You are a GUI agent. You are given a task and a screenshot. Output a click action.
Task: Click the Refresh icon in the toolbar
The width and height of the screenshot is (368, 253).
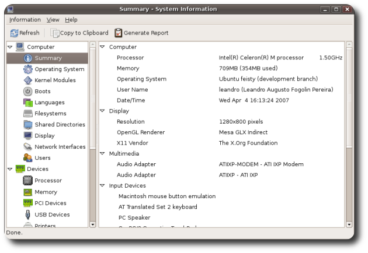pos(14,33)
